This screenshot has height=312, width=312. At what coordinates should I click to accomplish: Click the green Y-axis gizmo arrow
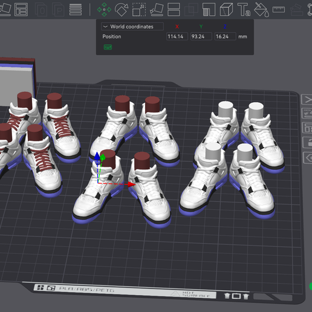tap(103, 157)
